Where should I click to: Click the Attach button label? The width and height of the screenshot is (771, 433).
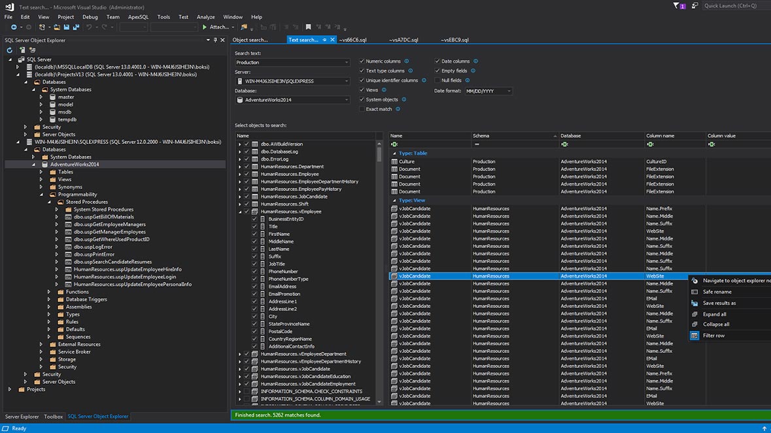pos(219,27)
